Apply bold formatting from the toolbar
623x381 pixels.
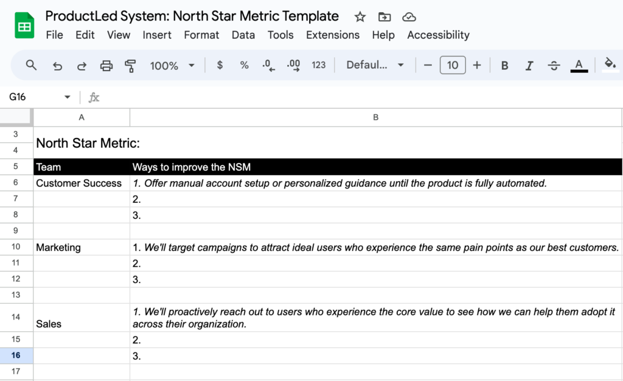click(504, 65)
